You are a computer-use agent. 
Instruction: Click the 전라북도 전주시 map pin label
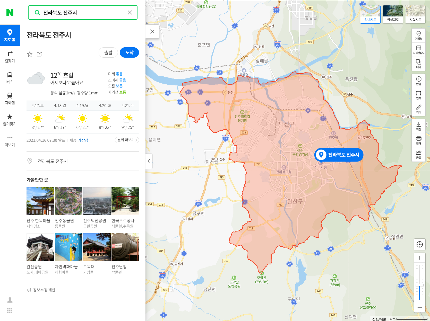tap(339, 155)
